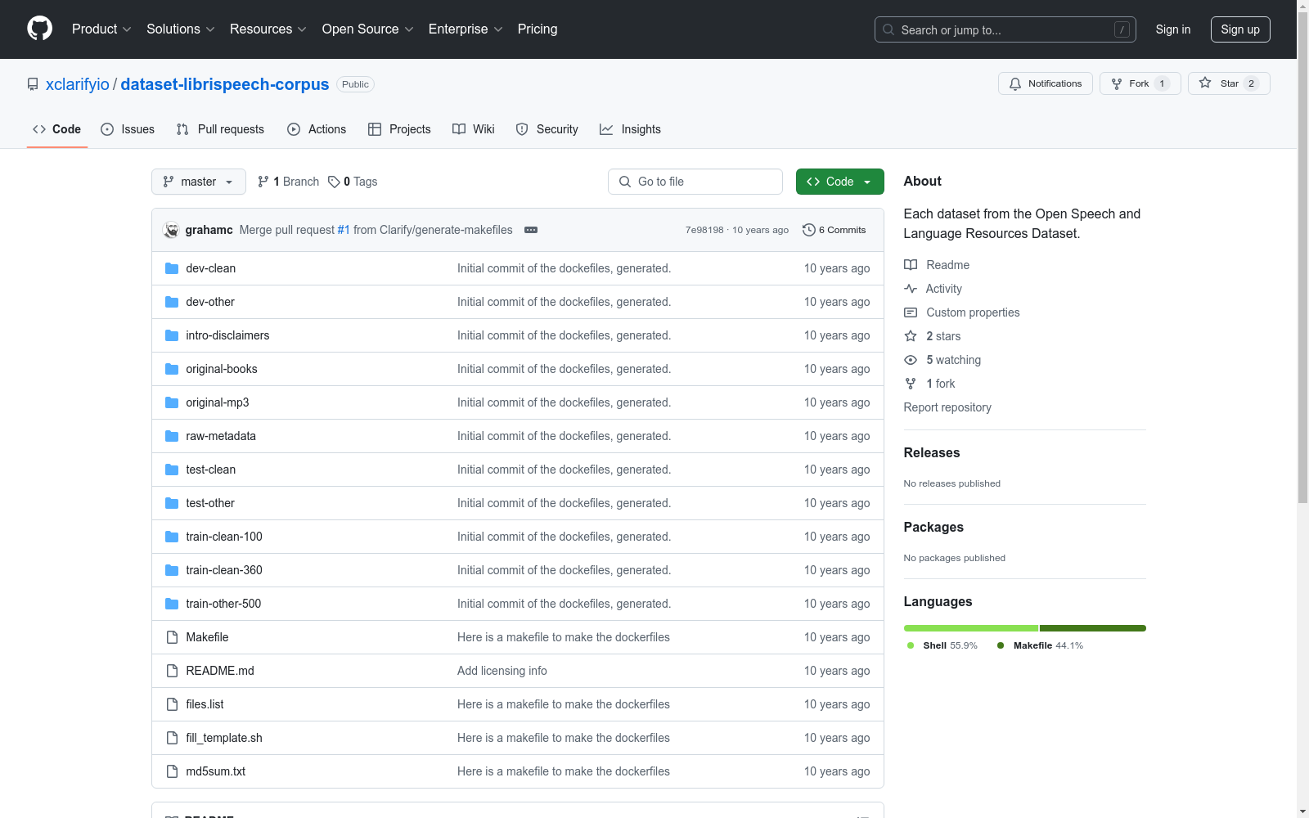Star this repository
This screenshot has width=1309, height=818.
tap(1229, 83)
